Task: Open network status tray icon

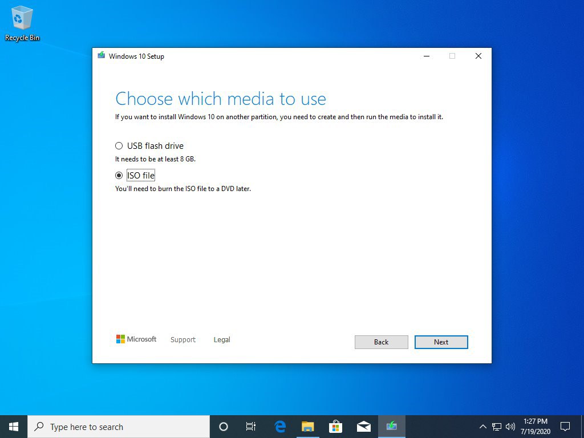Action: (x=497, y=427)
